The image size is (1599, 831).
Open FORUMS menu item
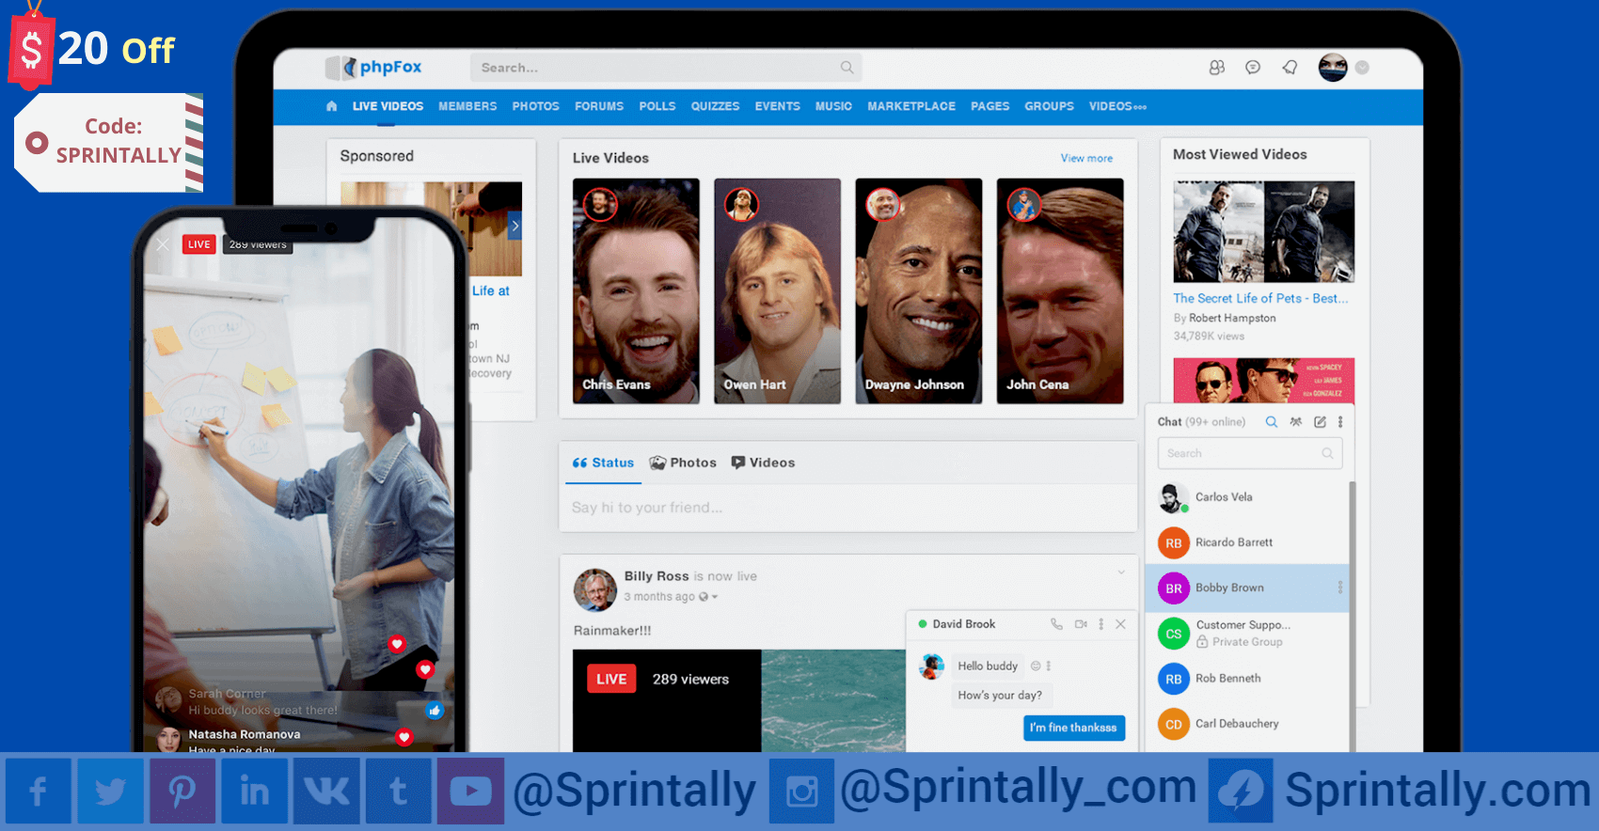(599, 106)
